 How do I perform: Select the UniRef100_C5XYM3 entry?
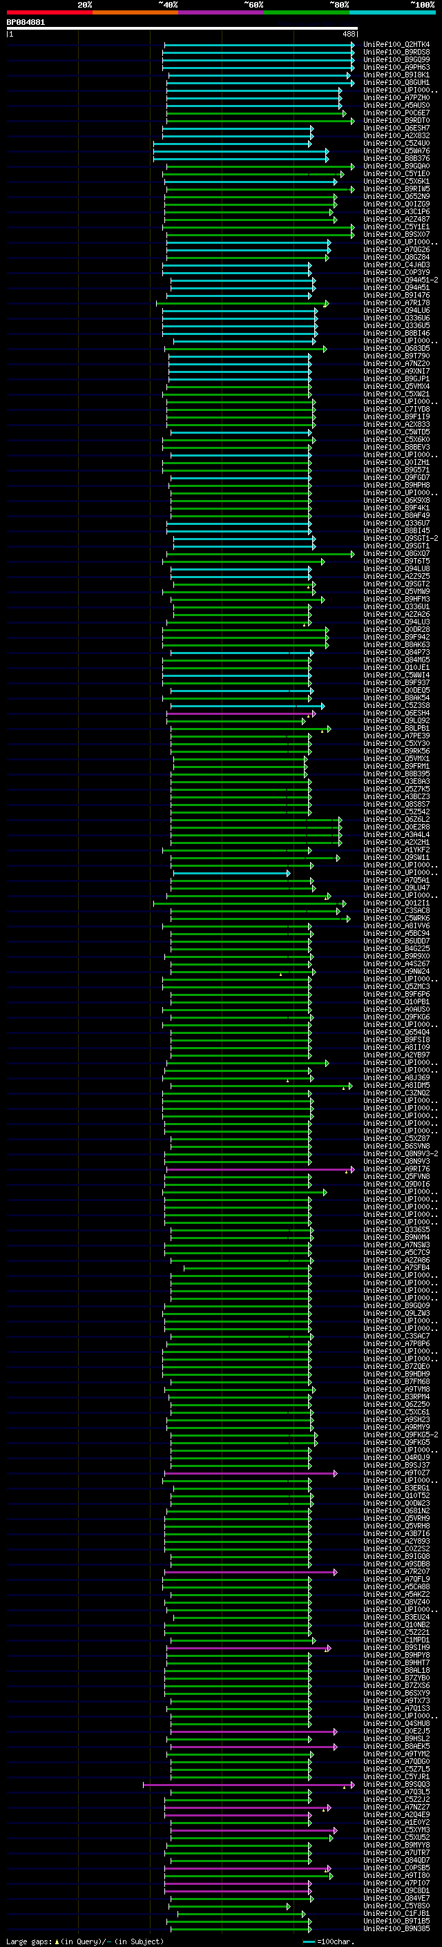click(396, 1830)
